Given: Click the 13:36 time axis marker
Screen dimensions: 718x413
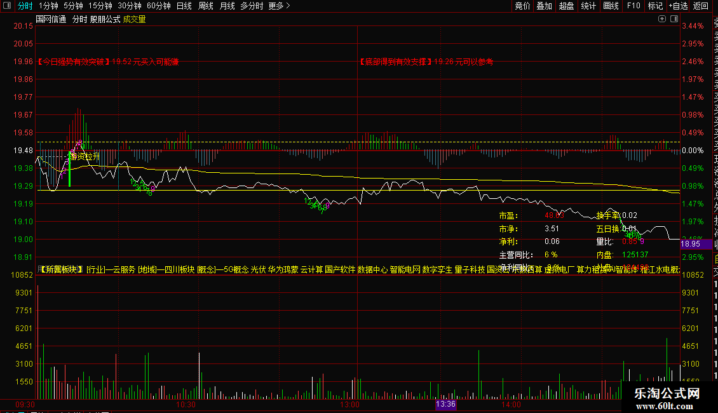Looking at the screenshot, I should pyautogui.click(x=445, y=404).
